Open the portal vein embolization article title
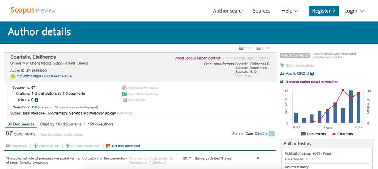Image resolution: width=378 pixels, height=169 pixels. click(66, 160)
